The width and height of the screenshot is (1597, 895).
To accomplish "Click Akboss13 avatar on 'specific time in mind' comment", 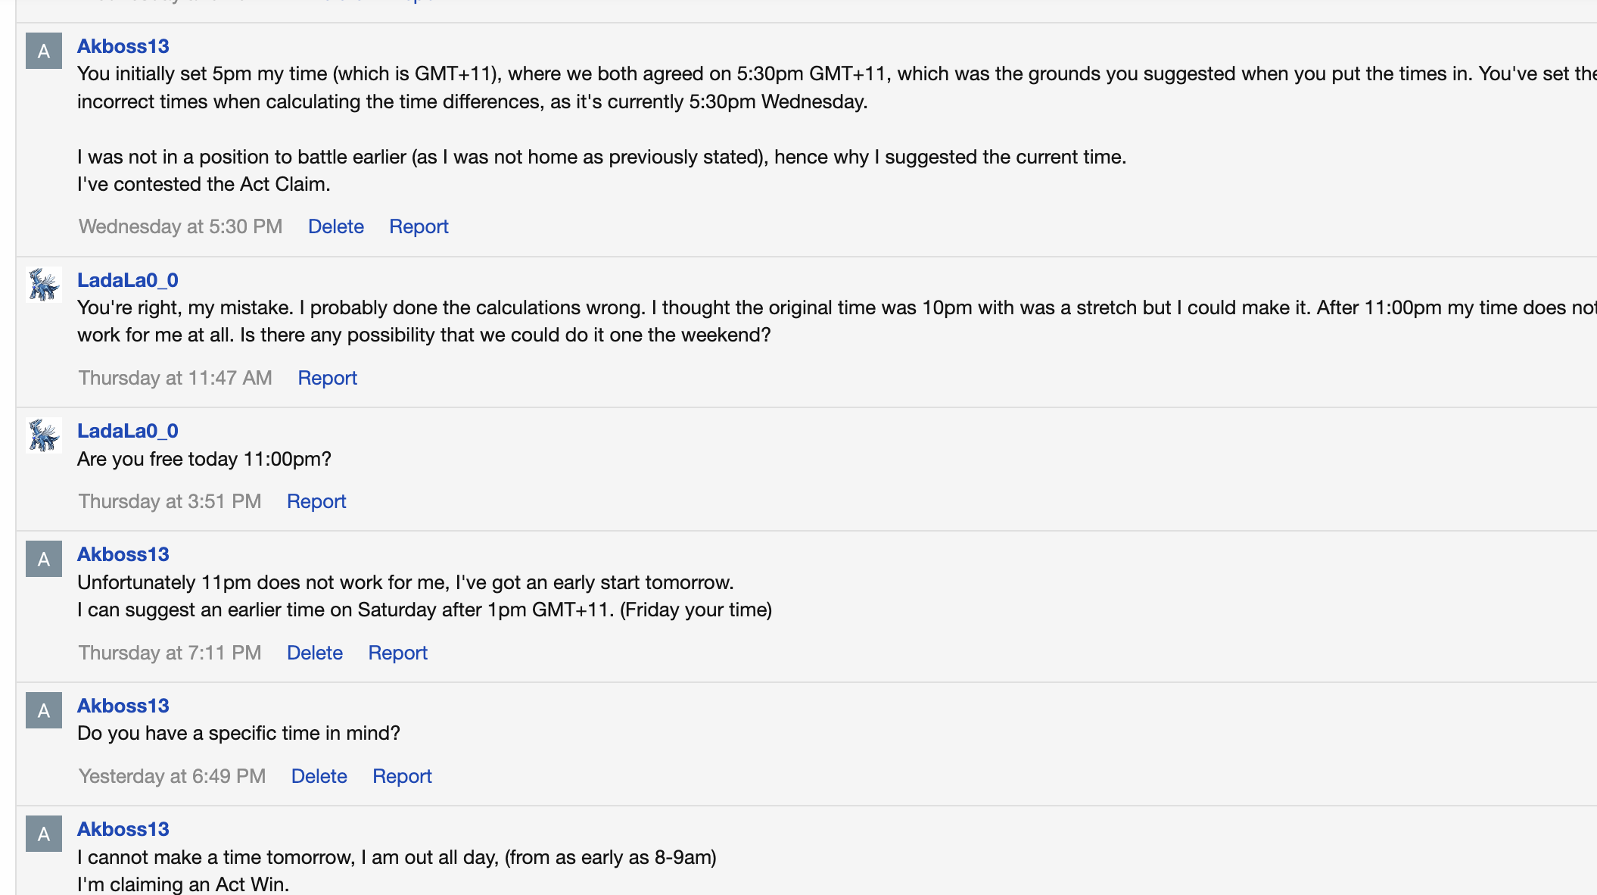I will (x=44, y=710).
